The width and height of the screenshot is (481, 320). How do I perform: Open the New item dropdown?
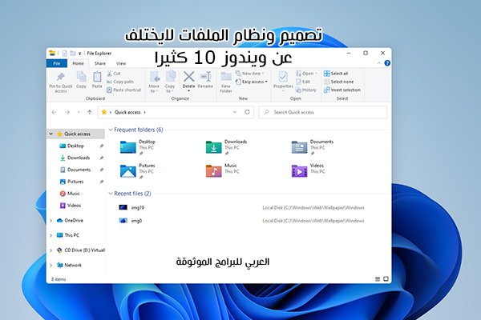click(x=249, y=74)
